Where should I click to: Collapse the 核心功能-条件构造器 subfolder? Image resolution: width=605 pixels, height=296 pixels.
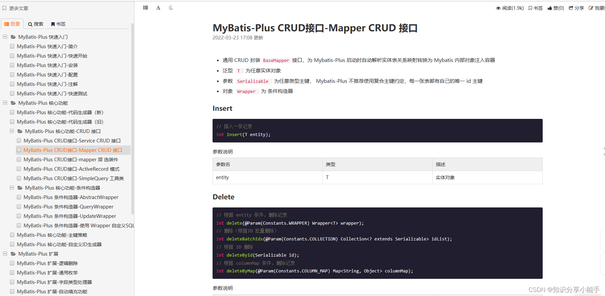12,188
